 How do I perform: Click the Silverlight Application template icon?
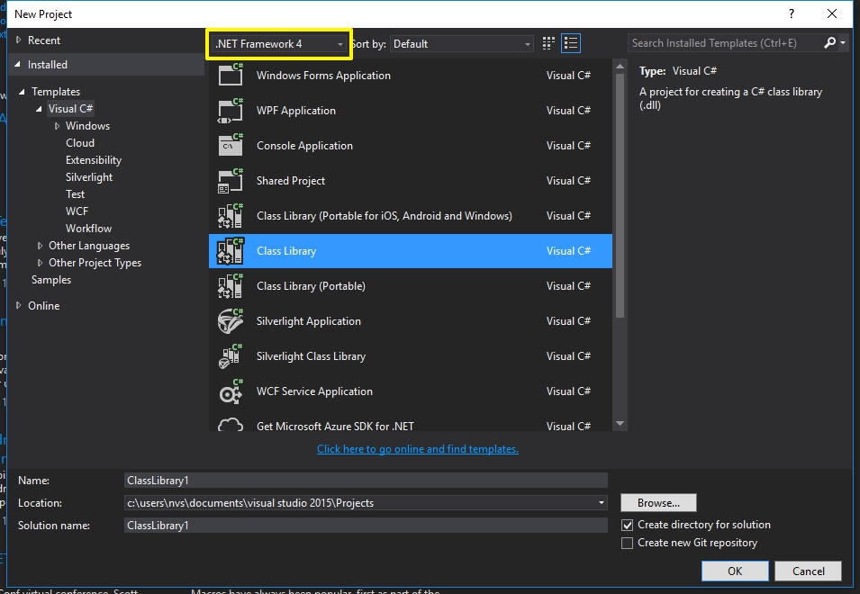click(x=231, y=320)
